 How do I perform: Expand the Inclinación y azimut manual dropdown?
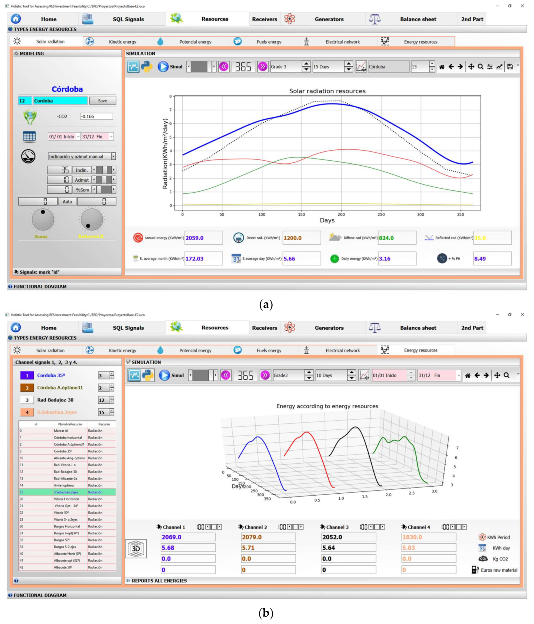113,156
